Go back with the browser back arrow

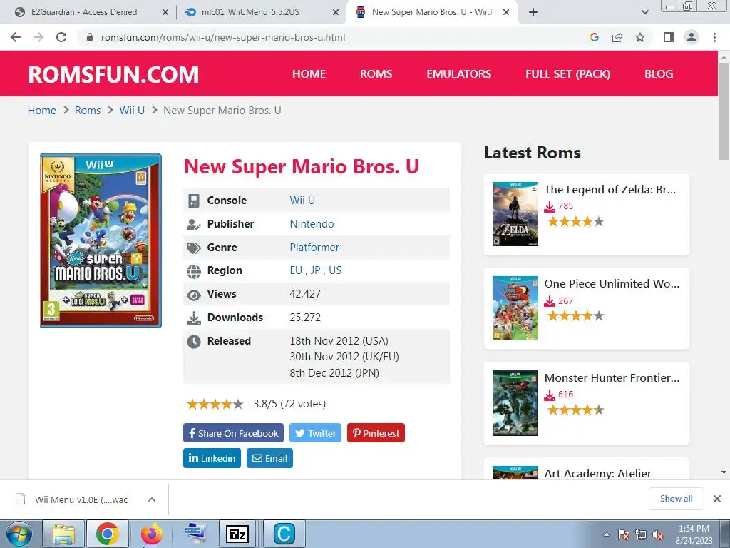(x=16, y=37)
